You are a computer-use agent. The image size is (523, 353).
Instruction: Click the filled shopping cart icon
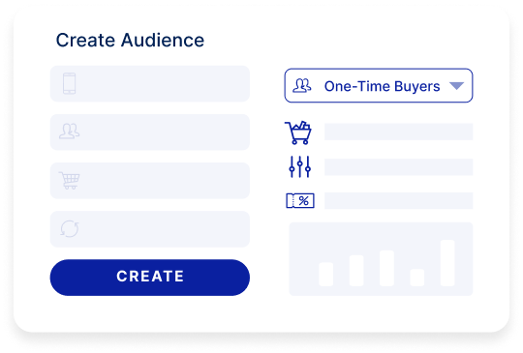tap(298, 132)
